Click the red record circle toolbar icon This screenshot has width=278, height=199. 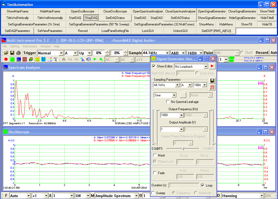click(6, 59)
